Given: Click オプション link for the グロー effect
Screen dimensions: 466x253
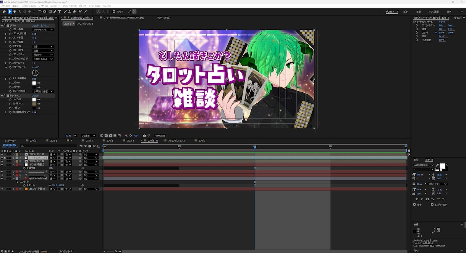Looking at the screenshot, I should pos(45,26).
